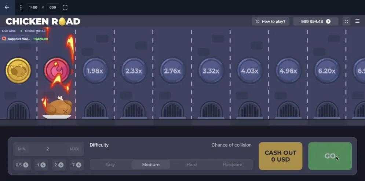The width and height of the screenshot is (365, 181).
Task: Choose Hard difficulty
Action: tap(191, 165)
